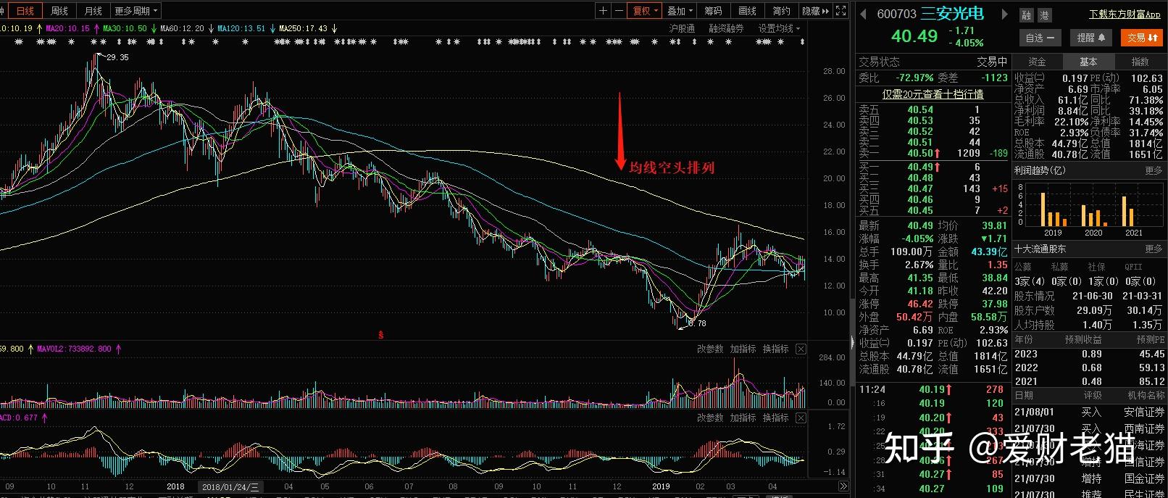Switch to 周线 weekly chart tab

pyautogui.click(x=59, y=11)
